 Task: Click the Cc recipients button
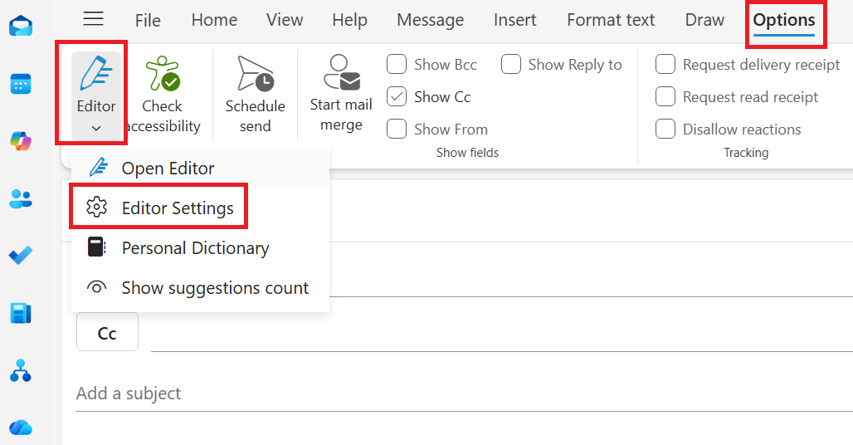coord(107,332)
